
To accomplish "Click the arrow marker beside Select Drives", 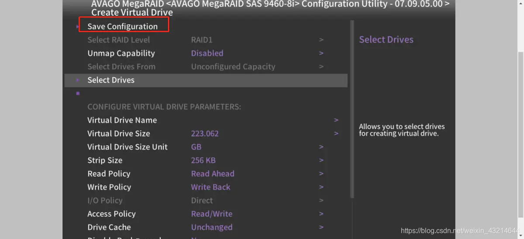I will pos(78,80).
